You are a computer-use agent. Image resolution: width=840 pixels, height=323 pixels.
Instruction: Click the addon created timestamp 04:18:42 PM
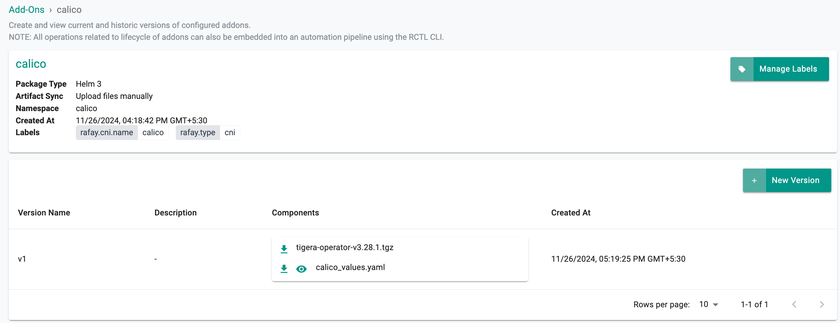[141, 121]
